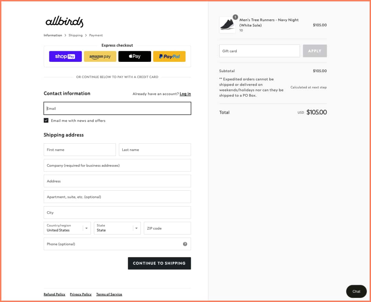Expand the State dropdown
The width and height of the screenshot is (371, 302).
point(117,228)
